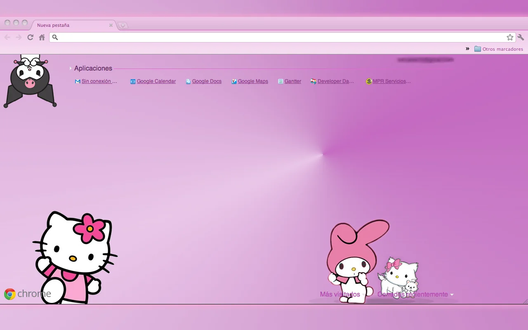Open the Otros marcadores folder

click(499, 49)
